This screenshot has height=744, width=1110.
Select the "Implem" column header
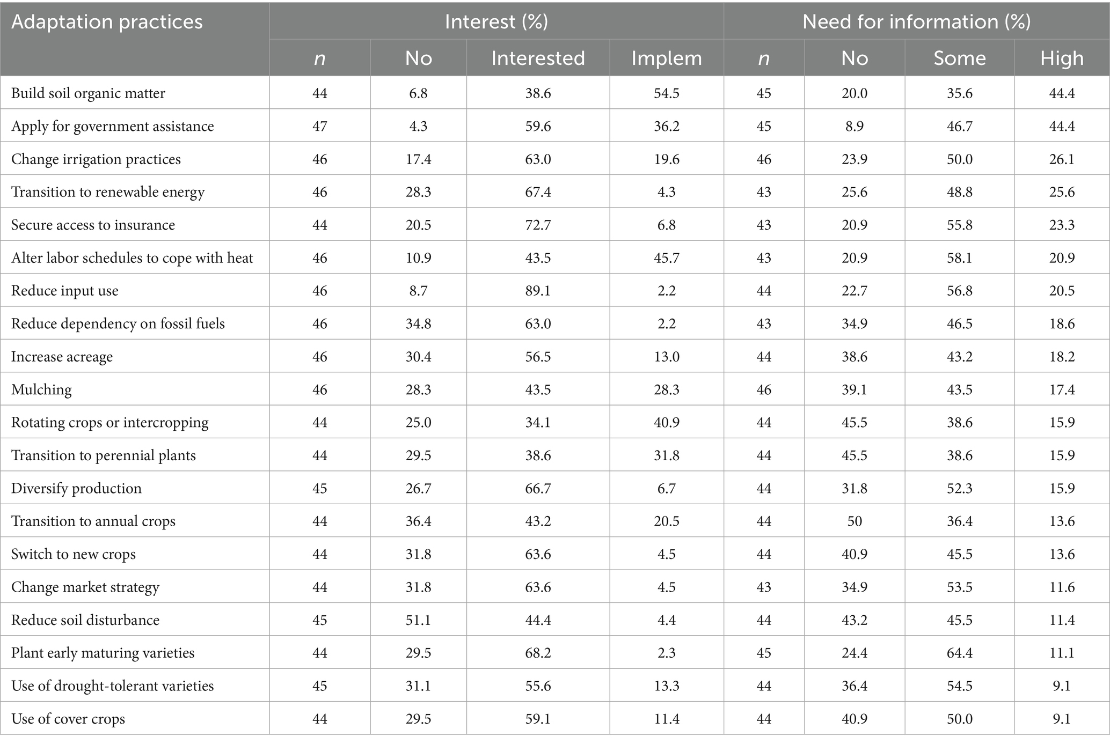(667, 58)
